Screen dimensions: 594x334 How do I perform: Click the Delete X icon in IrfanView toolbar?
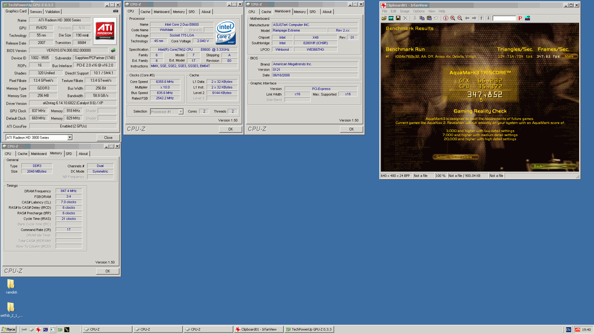pyautogui.click(x=406, y=18)
